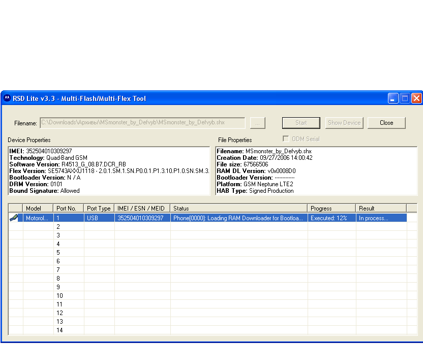Click the Bound Signature: Allowed line
This screenshot has height=344, width=423.
click(x=45, y=191)
